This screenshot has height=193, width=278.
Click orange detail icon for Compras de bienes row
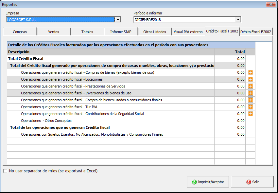[x=251, y=72]
